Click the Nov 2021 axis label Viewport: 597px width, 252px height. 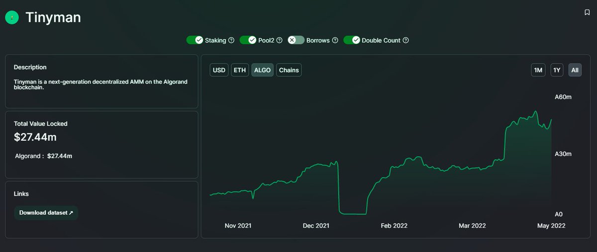click(238, 226)
